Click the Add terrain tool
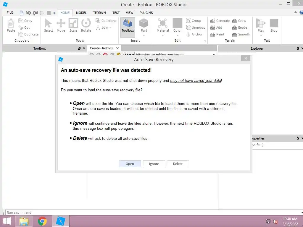303x227 pixels. 216,27
